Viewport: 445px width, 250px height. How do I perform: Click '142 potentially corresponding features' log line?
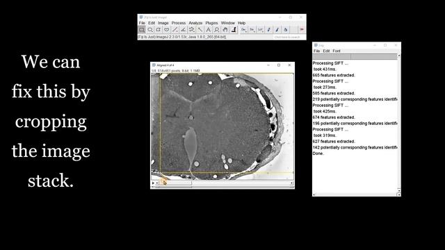[x=355, y=147]
